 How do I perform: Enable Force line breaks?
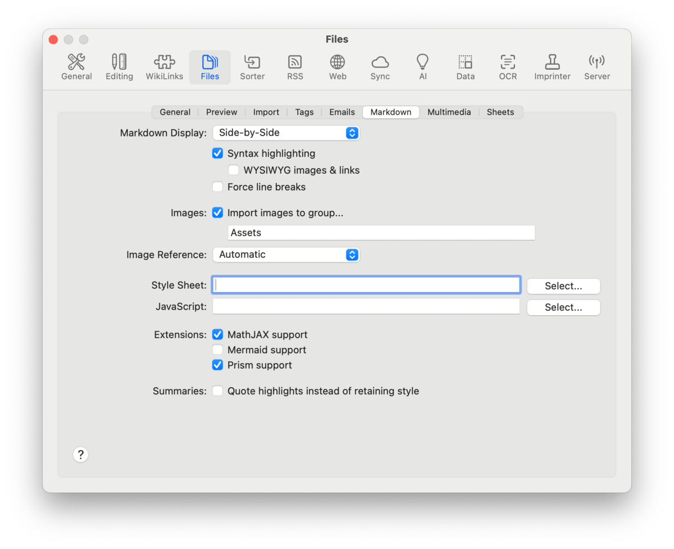tap(218, 187)
